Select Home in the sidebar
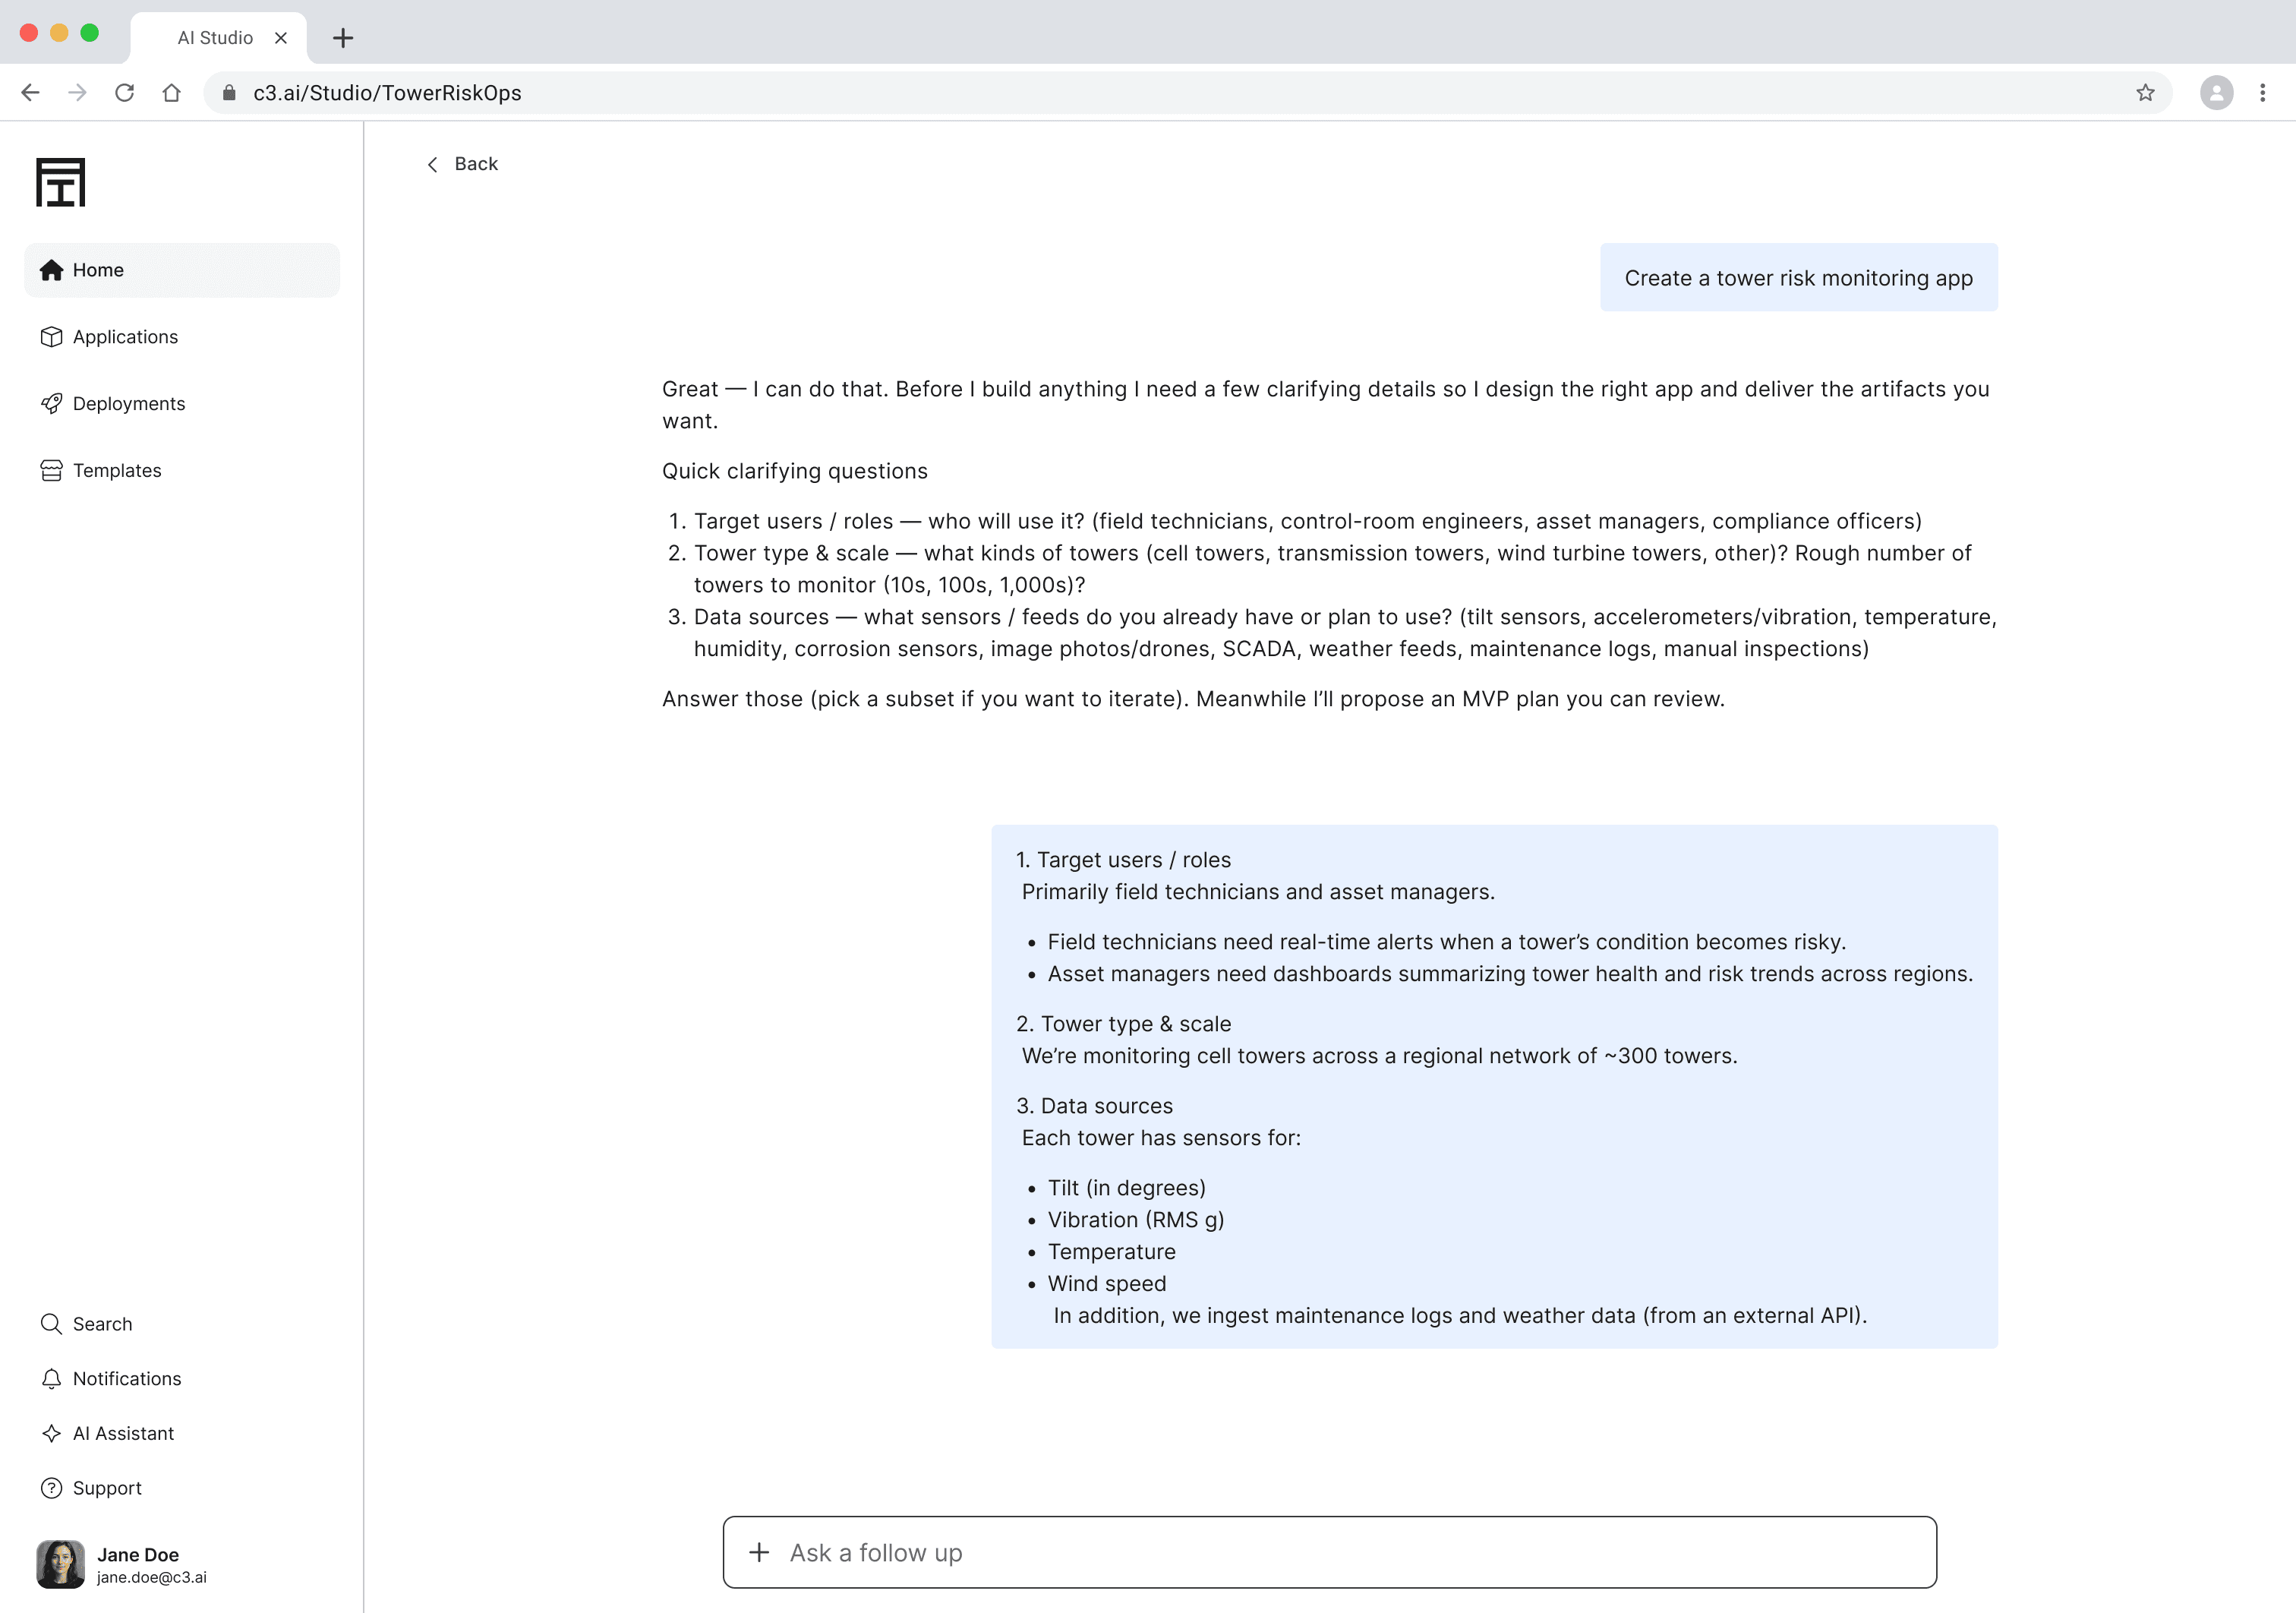Screen dimensions: 2296x1613 point(98,270)
